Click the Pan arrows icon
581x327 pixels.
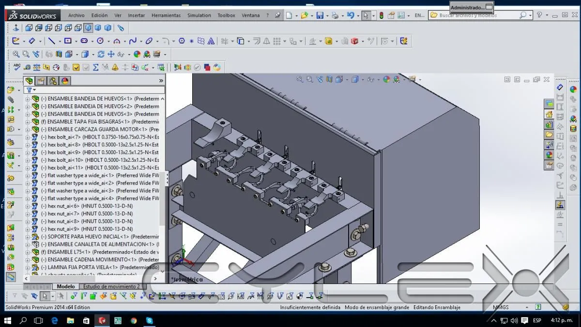[x=111, y=54]
